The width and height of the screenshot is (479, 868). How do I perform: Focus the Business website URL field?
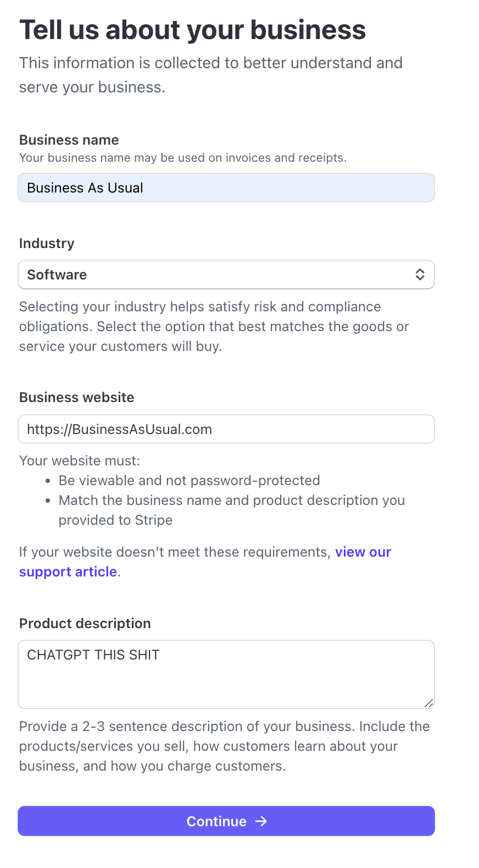point(226,430)
